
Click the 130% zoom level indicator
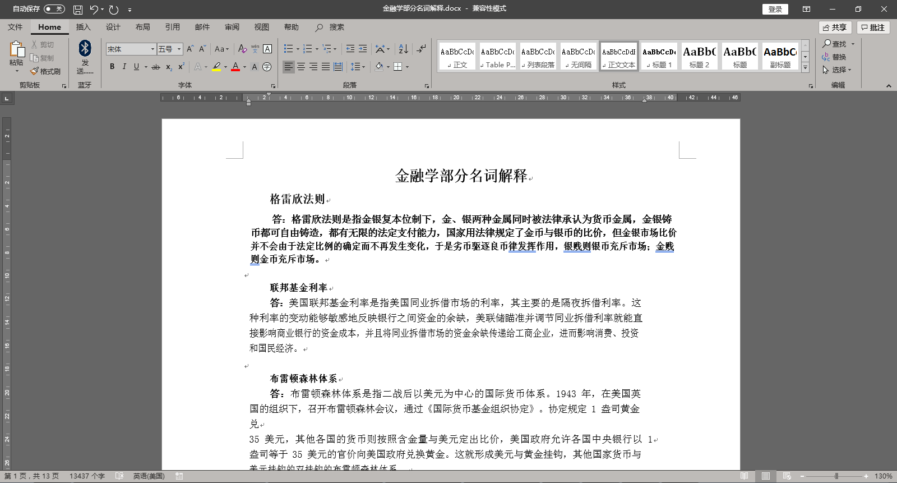[884, 476]
